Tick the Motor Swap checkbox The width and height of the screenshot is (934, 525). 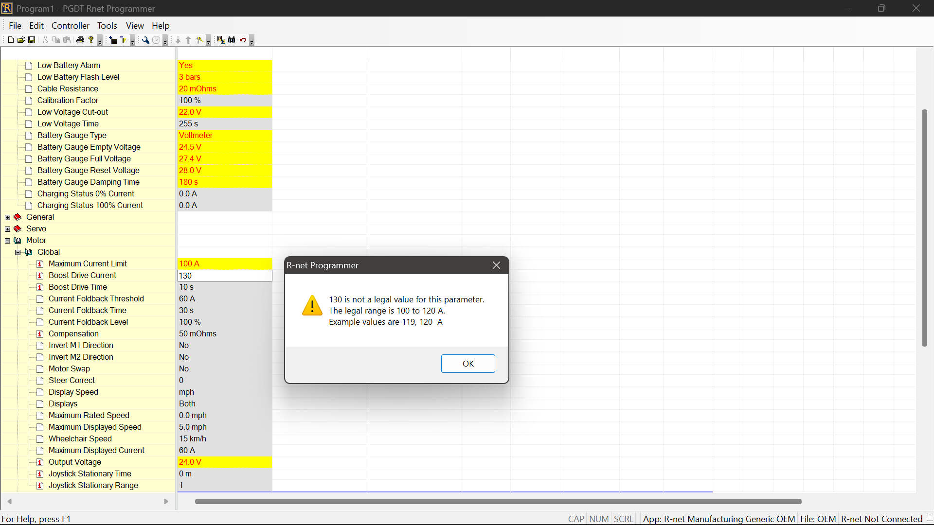40,369
